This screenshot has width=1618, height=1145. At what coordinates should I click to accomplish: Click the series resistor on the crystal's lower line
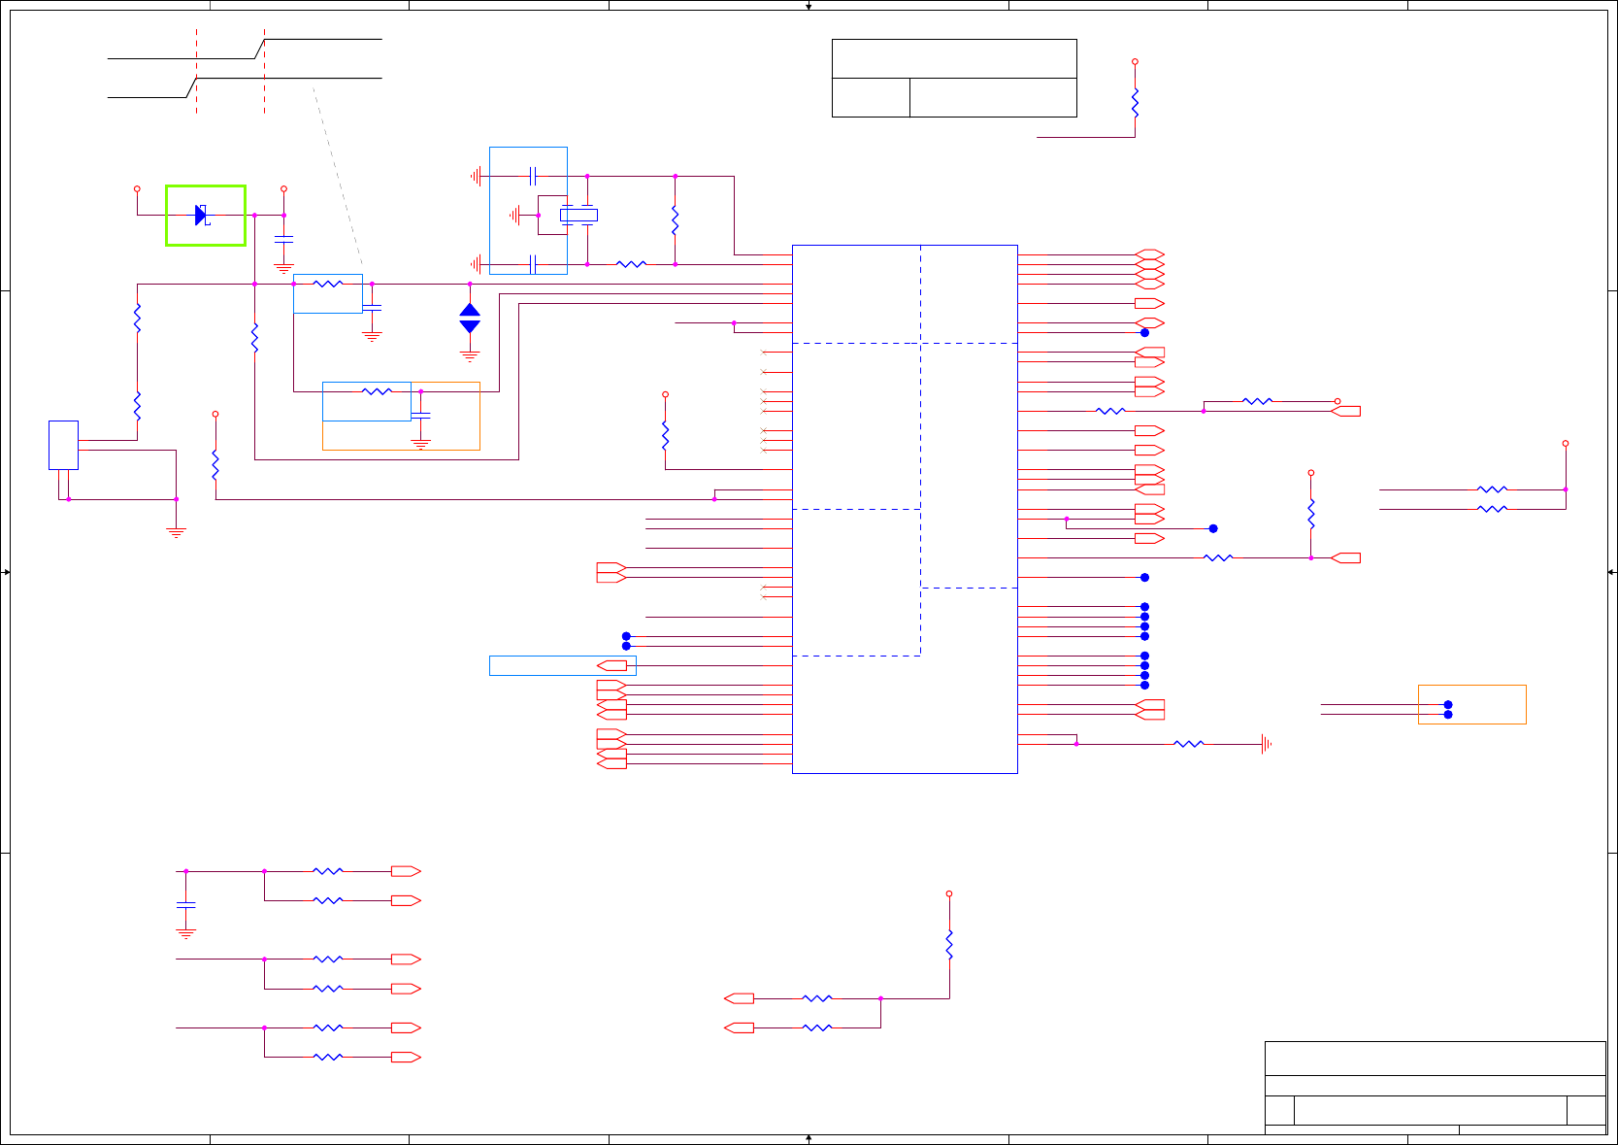click(x=631, y=264)
